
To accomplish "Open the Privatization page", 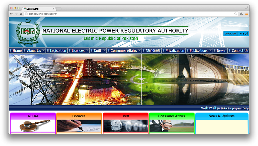I will point(174,50).
